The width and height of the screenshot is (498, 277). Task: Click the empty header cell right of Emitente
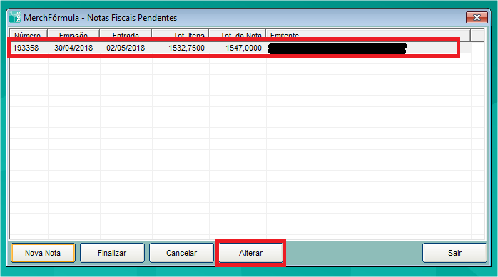[478, 35]
